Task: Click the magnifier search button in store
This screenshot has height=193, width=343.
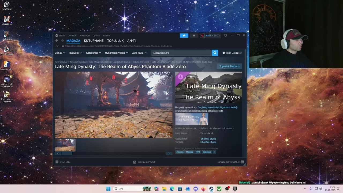Action: point(215,53)
